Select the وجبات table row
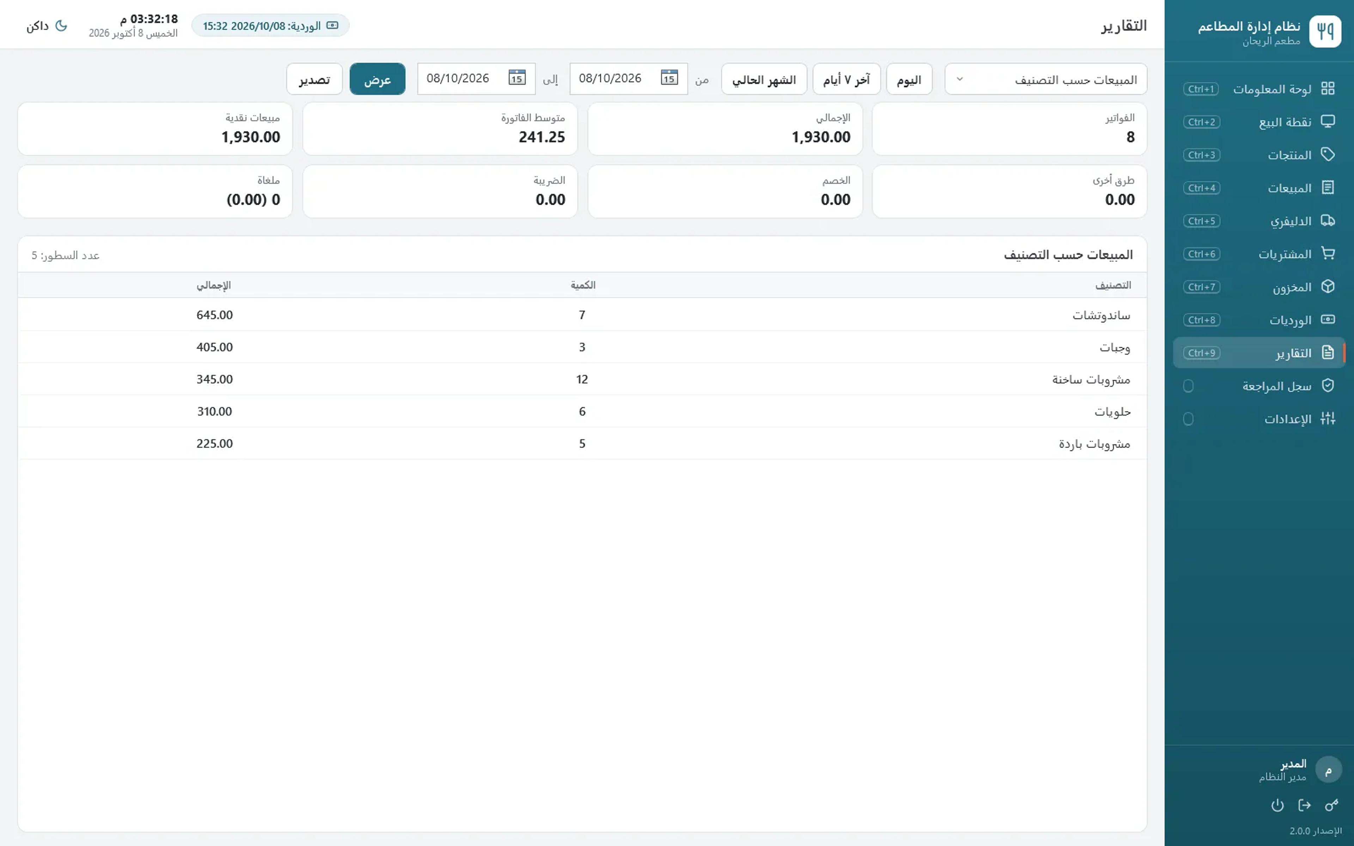The image size is (1354, 846). pos(583,347)
